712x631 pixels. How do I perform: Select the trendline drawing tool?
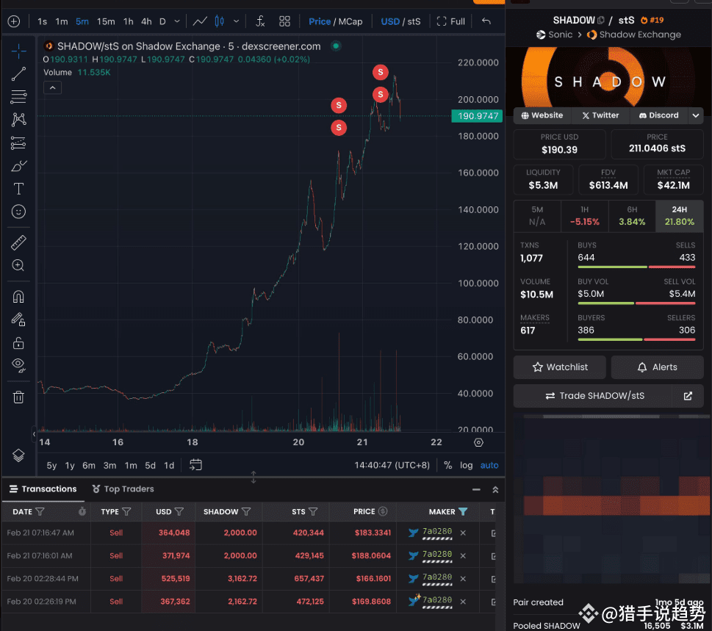tap(18, 73)
